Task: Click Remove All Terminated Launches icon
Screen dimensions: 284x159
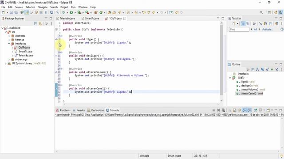Action: pos(223,110)
